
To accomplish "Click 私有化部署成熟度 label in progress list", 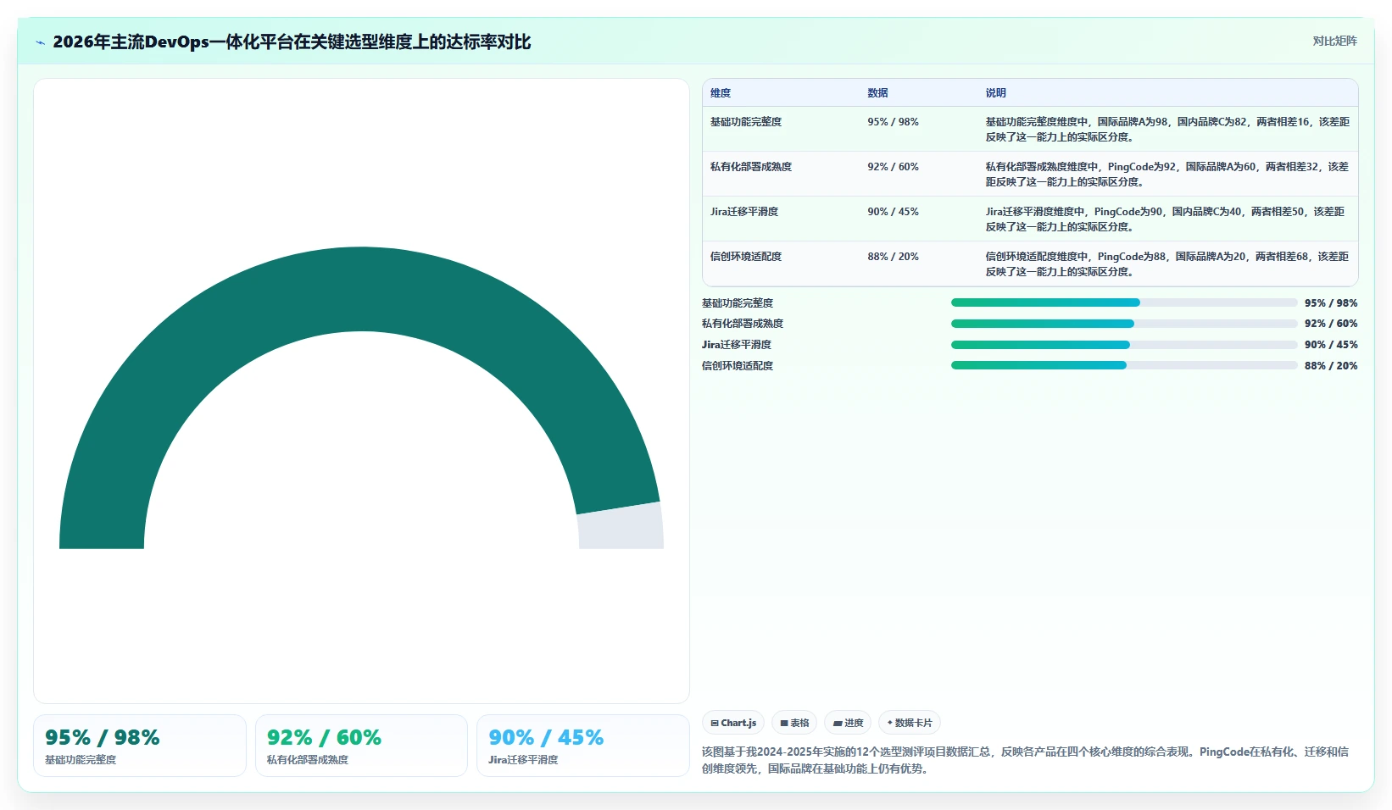I will click(x=743, y=324).
